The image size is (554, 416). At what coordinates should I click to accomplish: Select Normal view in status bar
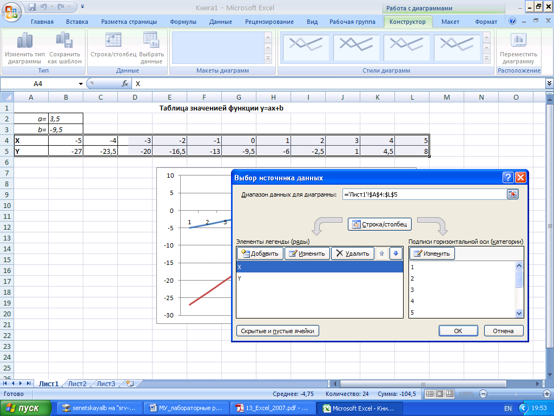430,394
